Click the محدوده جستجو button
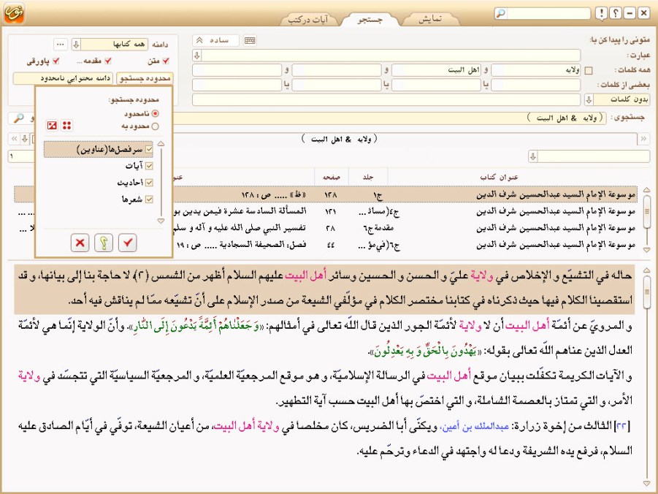This screenshot has width=658, height=494. (145, 78)
